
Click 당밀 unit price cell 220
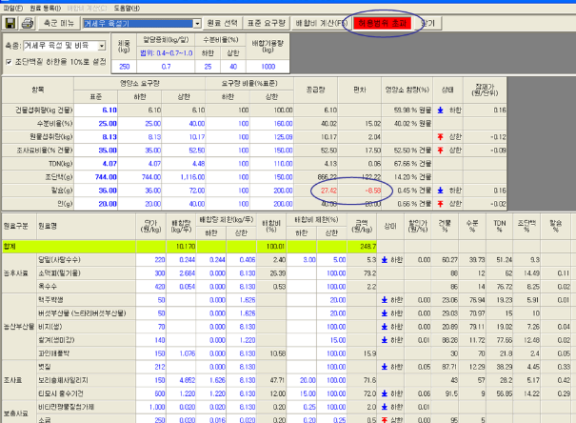pyautogui.click(x=150, y=260)
